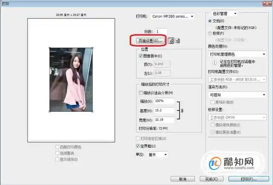The width and height of the screenshot is (273, 185).
Task: Click the 高度(H) 15.2 field
Action: coord(164,111)
